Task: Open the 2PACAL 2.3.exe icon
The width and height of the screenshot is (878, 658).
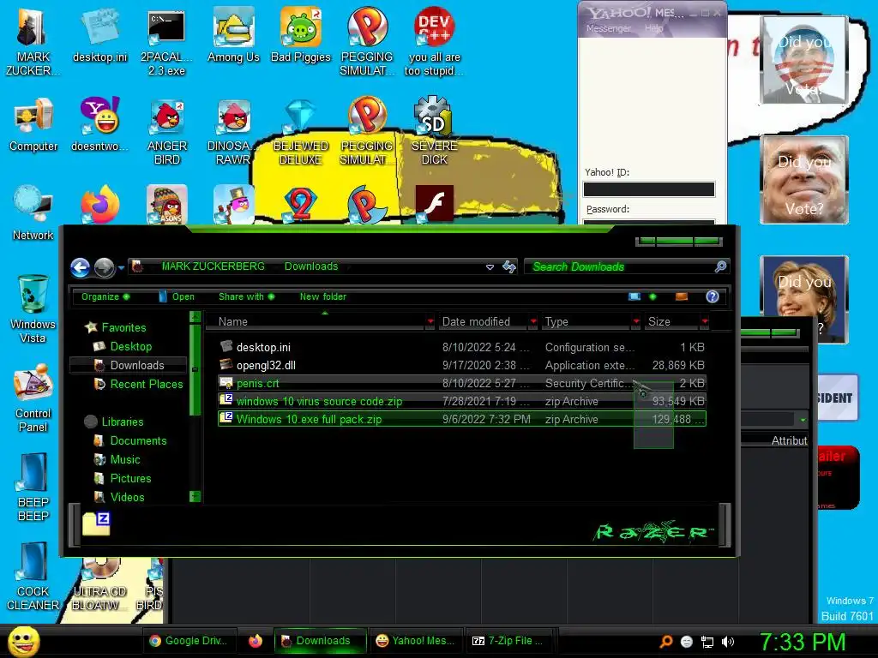Action: point(166,43)
